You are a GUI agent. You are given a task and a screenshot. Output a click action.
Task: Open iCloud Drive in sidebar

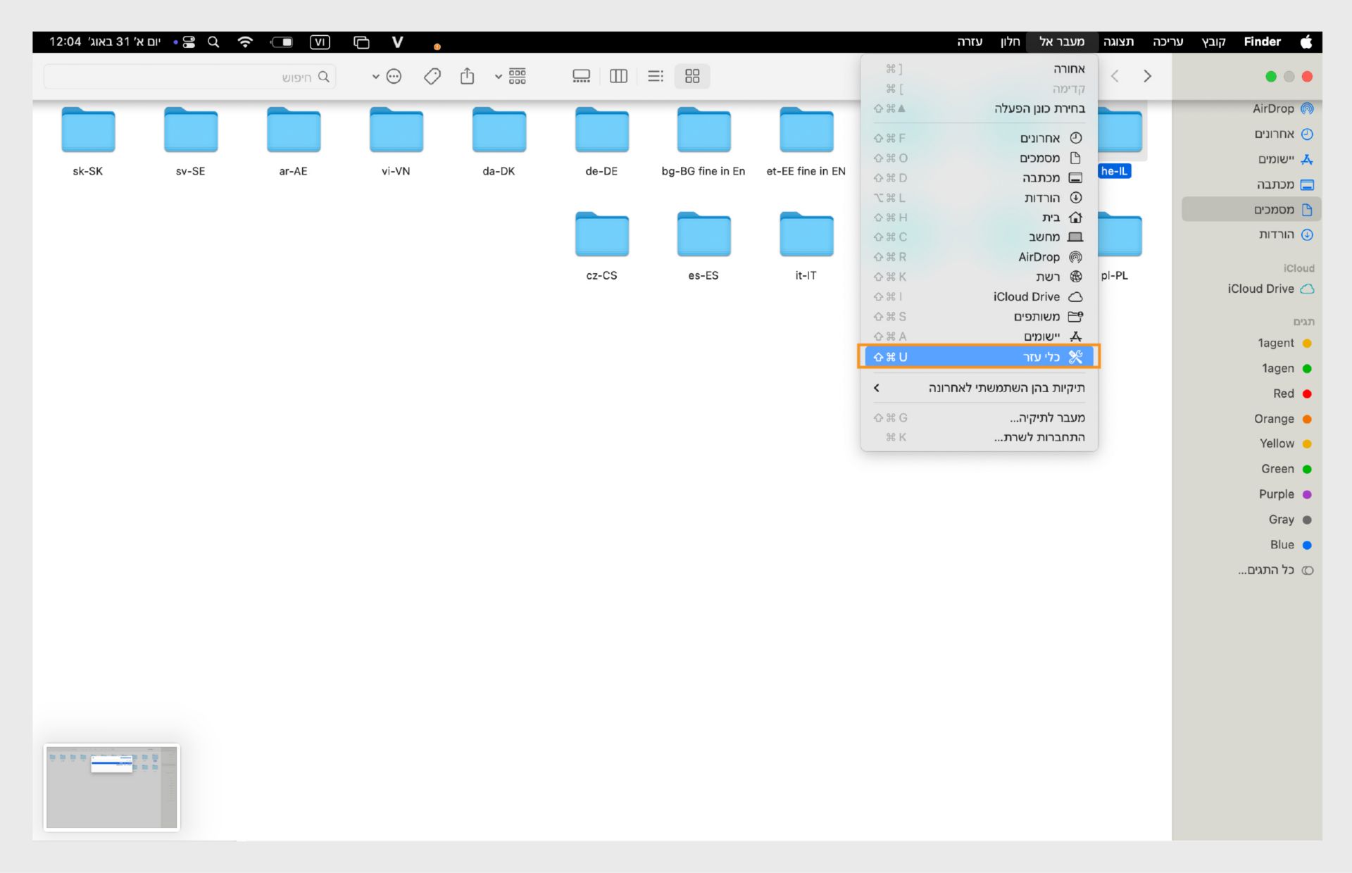coord(1261,289)
